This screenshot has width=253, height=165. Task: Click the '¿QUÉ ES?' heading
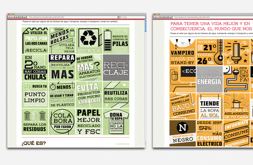pos(34,143)
